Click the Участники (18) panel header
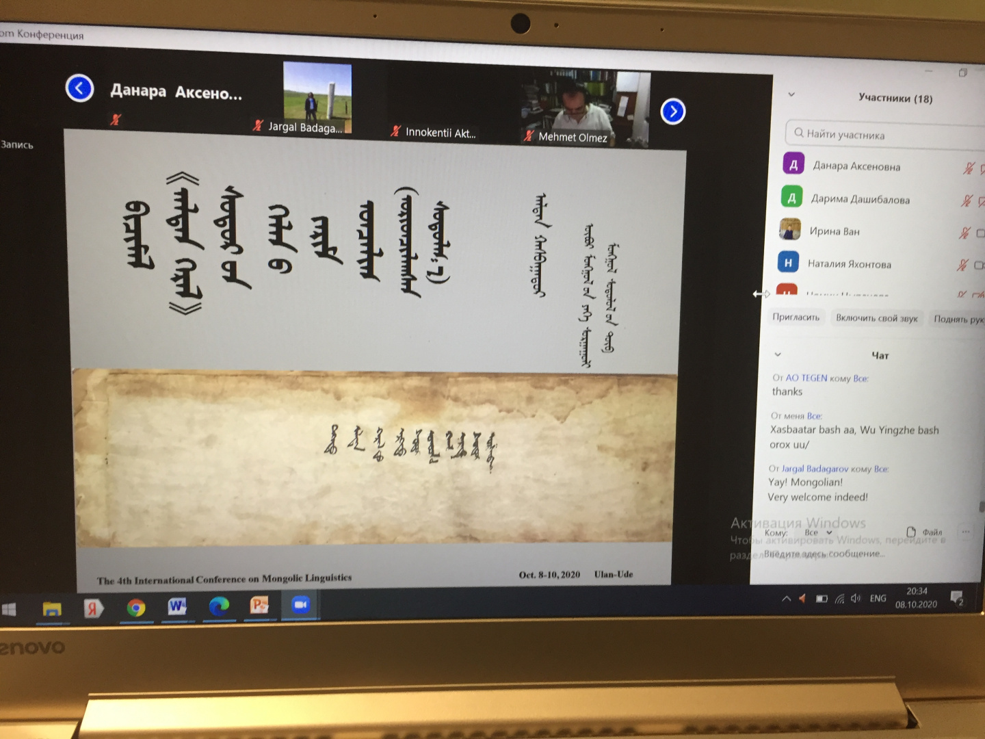Screen dimensions: 985x739 click(x=895, y=98)
